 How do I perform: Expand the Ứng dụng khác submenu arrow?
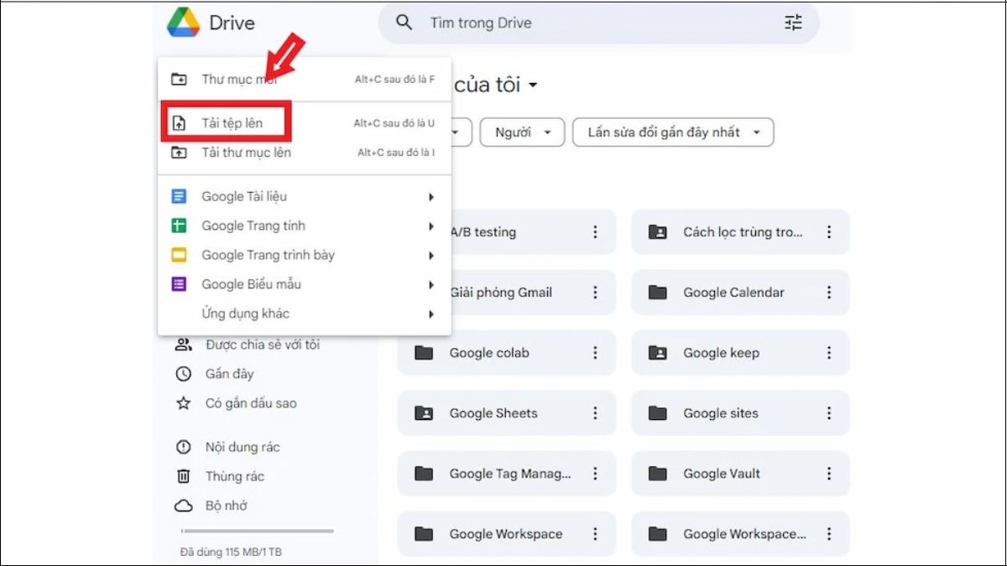(431, 314)
